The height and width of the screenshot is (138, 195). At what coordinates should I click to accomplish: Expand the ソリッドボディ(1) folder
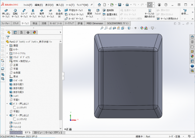pos(7,57)
